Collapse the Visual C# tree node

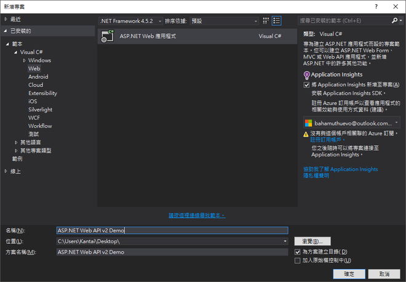tap(16, 52)
